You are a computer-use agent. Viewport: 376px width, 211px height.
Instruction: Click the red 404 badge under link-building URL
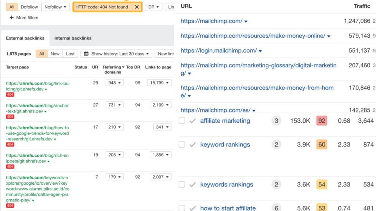(10, 95)
